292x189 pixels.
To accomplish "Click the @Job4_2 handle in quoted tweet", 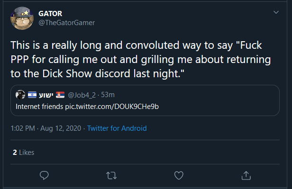I will (82, 95).
